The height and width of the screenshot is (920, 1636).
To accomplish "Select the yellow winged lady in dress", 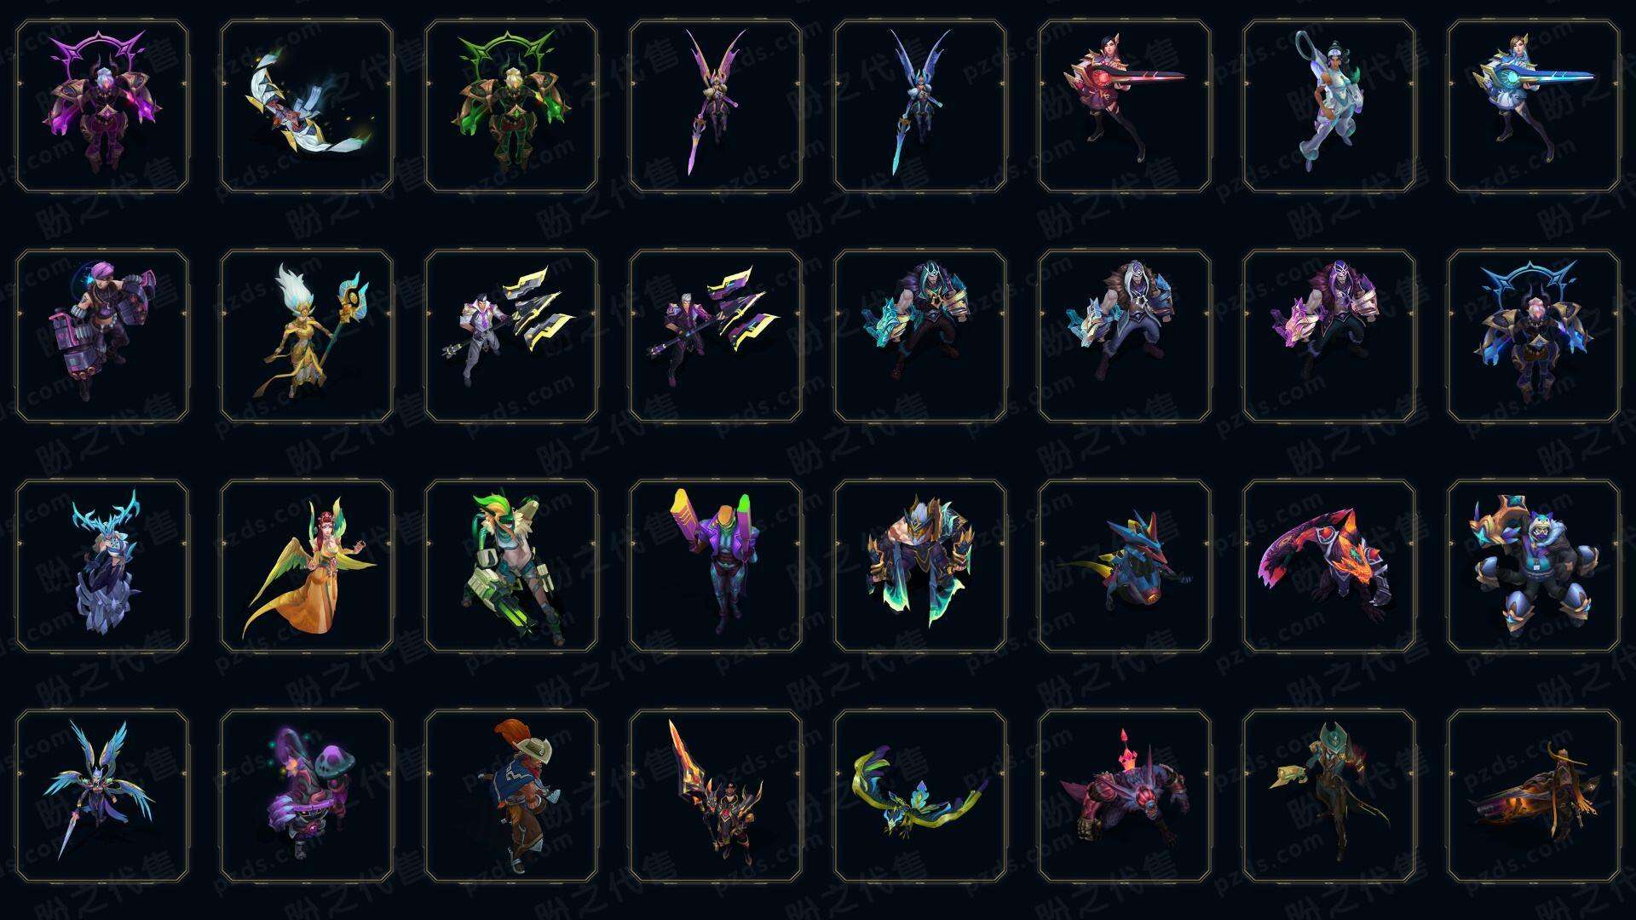I will tap(307, 566).
